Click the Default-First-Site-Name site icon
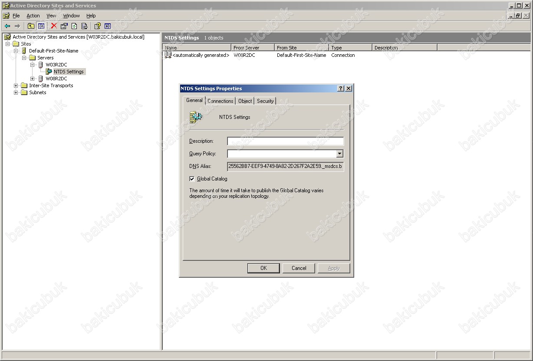The image size is (533, 361). click(24, 51)
